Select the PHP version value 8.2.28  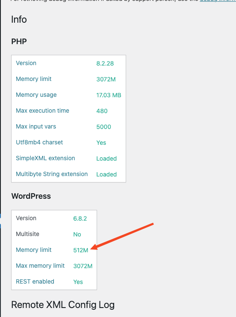coord(105,63)
